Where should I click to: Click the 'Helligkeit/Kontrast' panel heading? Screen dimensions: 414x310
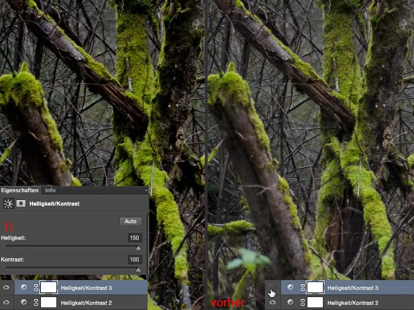[54, 204]
